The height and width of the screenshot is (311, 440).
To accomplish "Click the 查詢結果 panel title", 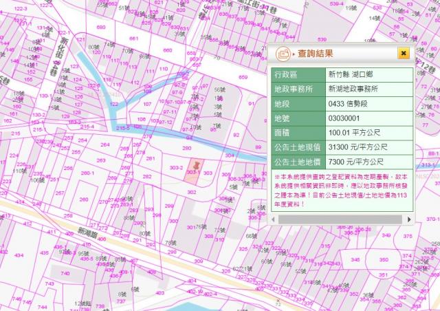I will 316,54.
